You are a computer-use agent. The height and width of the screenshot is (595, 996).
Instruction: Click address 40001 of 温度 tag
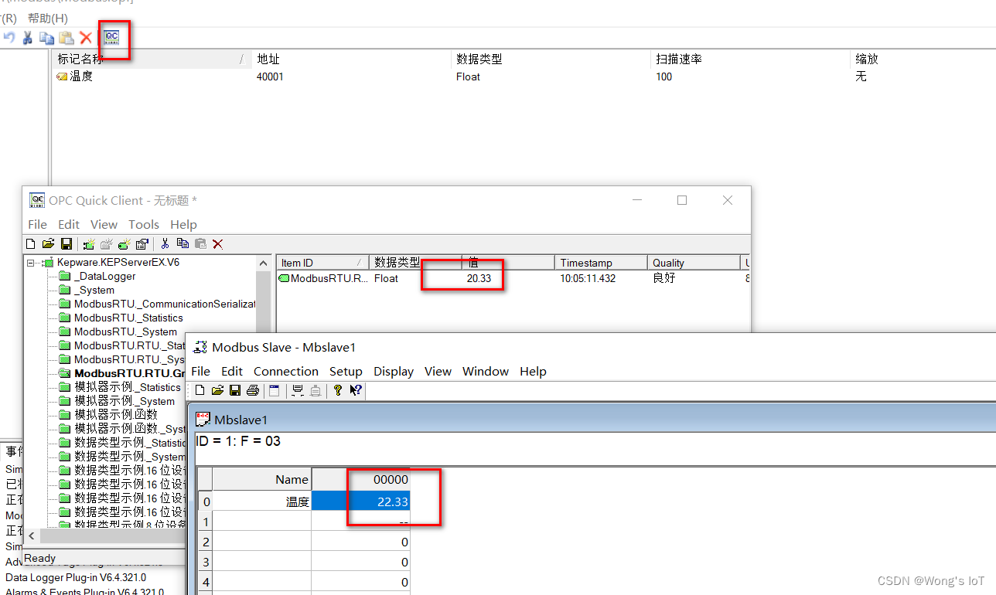[270, 76]
